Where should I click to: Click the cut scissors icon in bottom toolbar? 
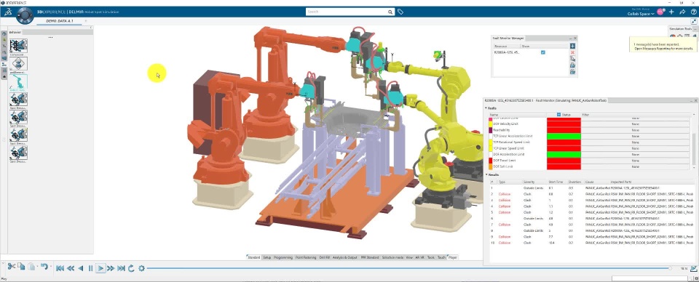[x=11, y=267]
